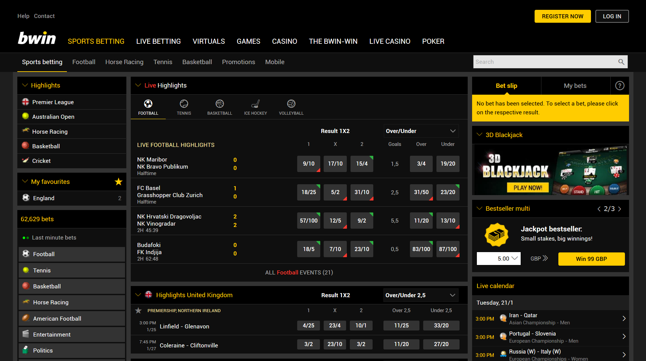
Task: Collapse the Live Highlights panel
Action: click(x=138, y=85)
